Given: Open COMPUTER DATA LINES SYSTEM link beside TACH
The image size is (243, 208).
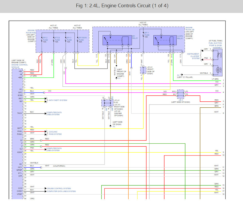Looking at the screenshot, I should point(54,114).
